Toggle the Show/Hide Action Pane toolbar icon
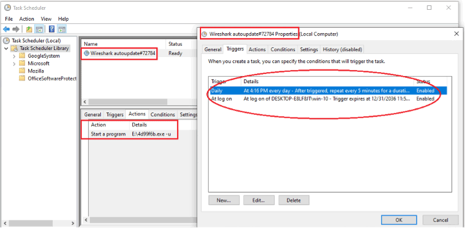This screenshot has height=228, width=465. [62, 29]
